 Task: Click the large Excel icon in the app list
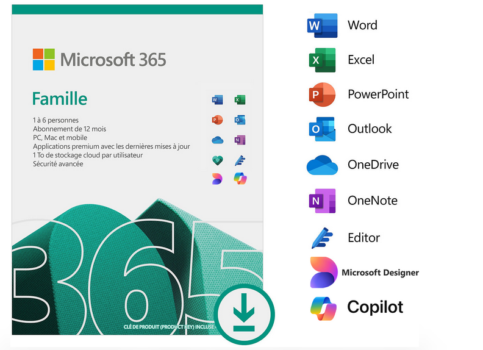[x=322, y=60]
